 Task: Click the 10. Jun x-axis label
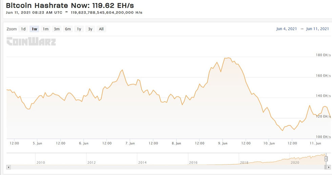click(x=269, y=143)
